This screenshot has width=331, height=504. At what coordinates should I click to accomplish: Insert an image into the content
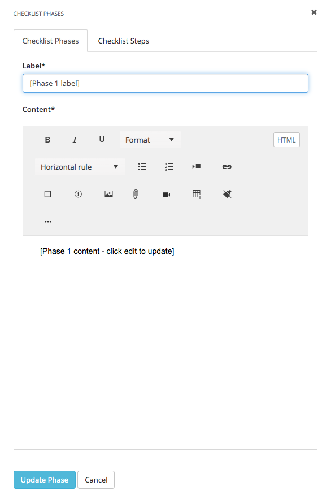[108, 194]
